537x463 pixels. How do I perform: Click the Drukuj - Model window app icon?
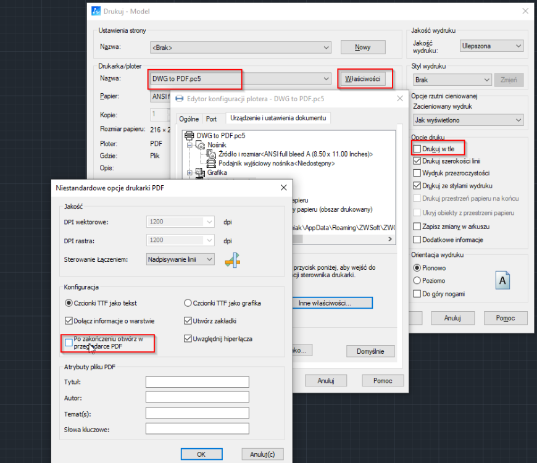click(x=96, y=11)
